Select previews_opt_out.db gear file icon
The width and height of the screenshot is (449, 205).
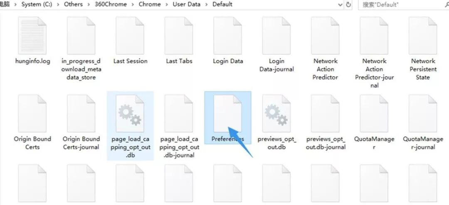(276, 113)
